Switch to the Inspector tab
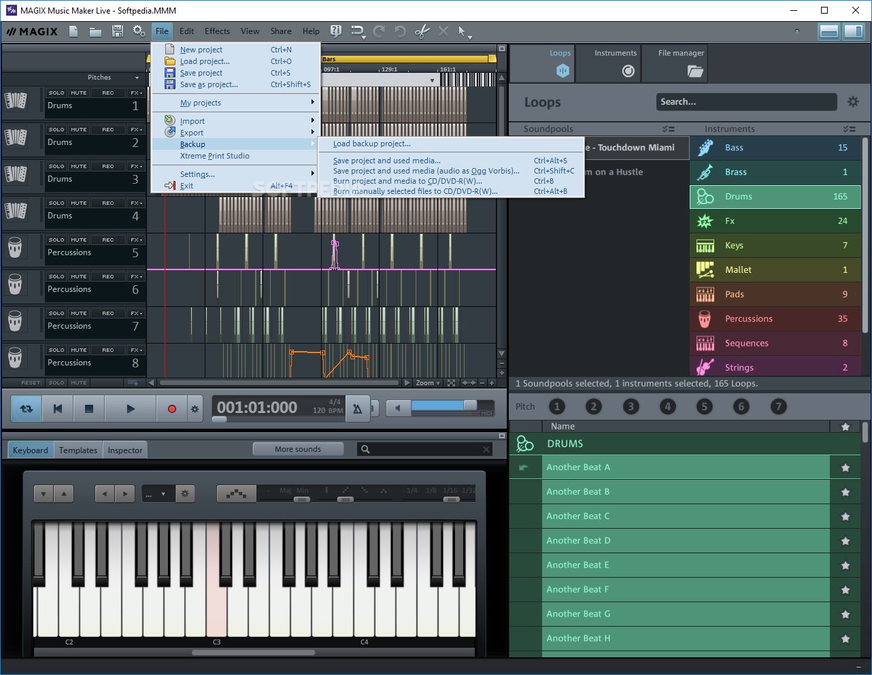Viewport: 872px width, 675px height. (125, 450)
